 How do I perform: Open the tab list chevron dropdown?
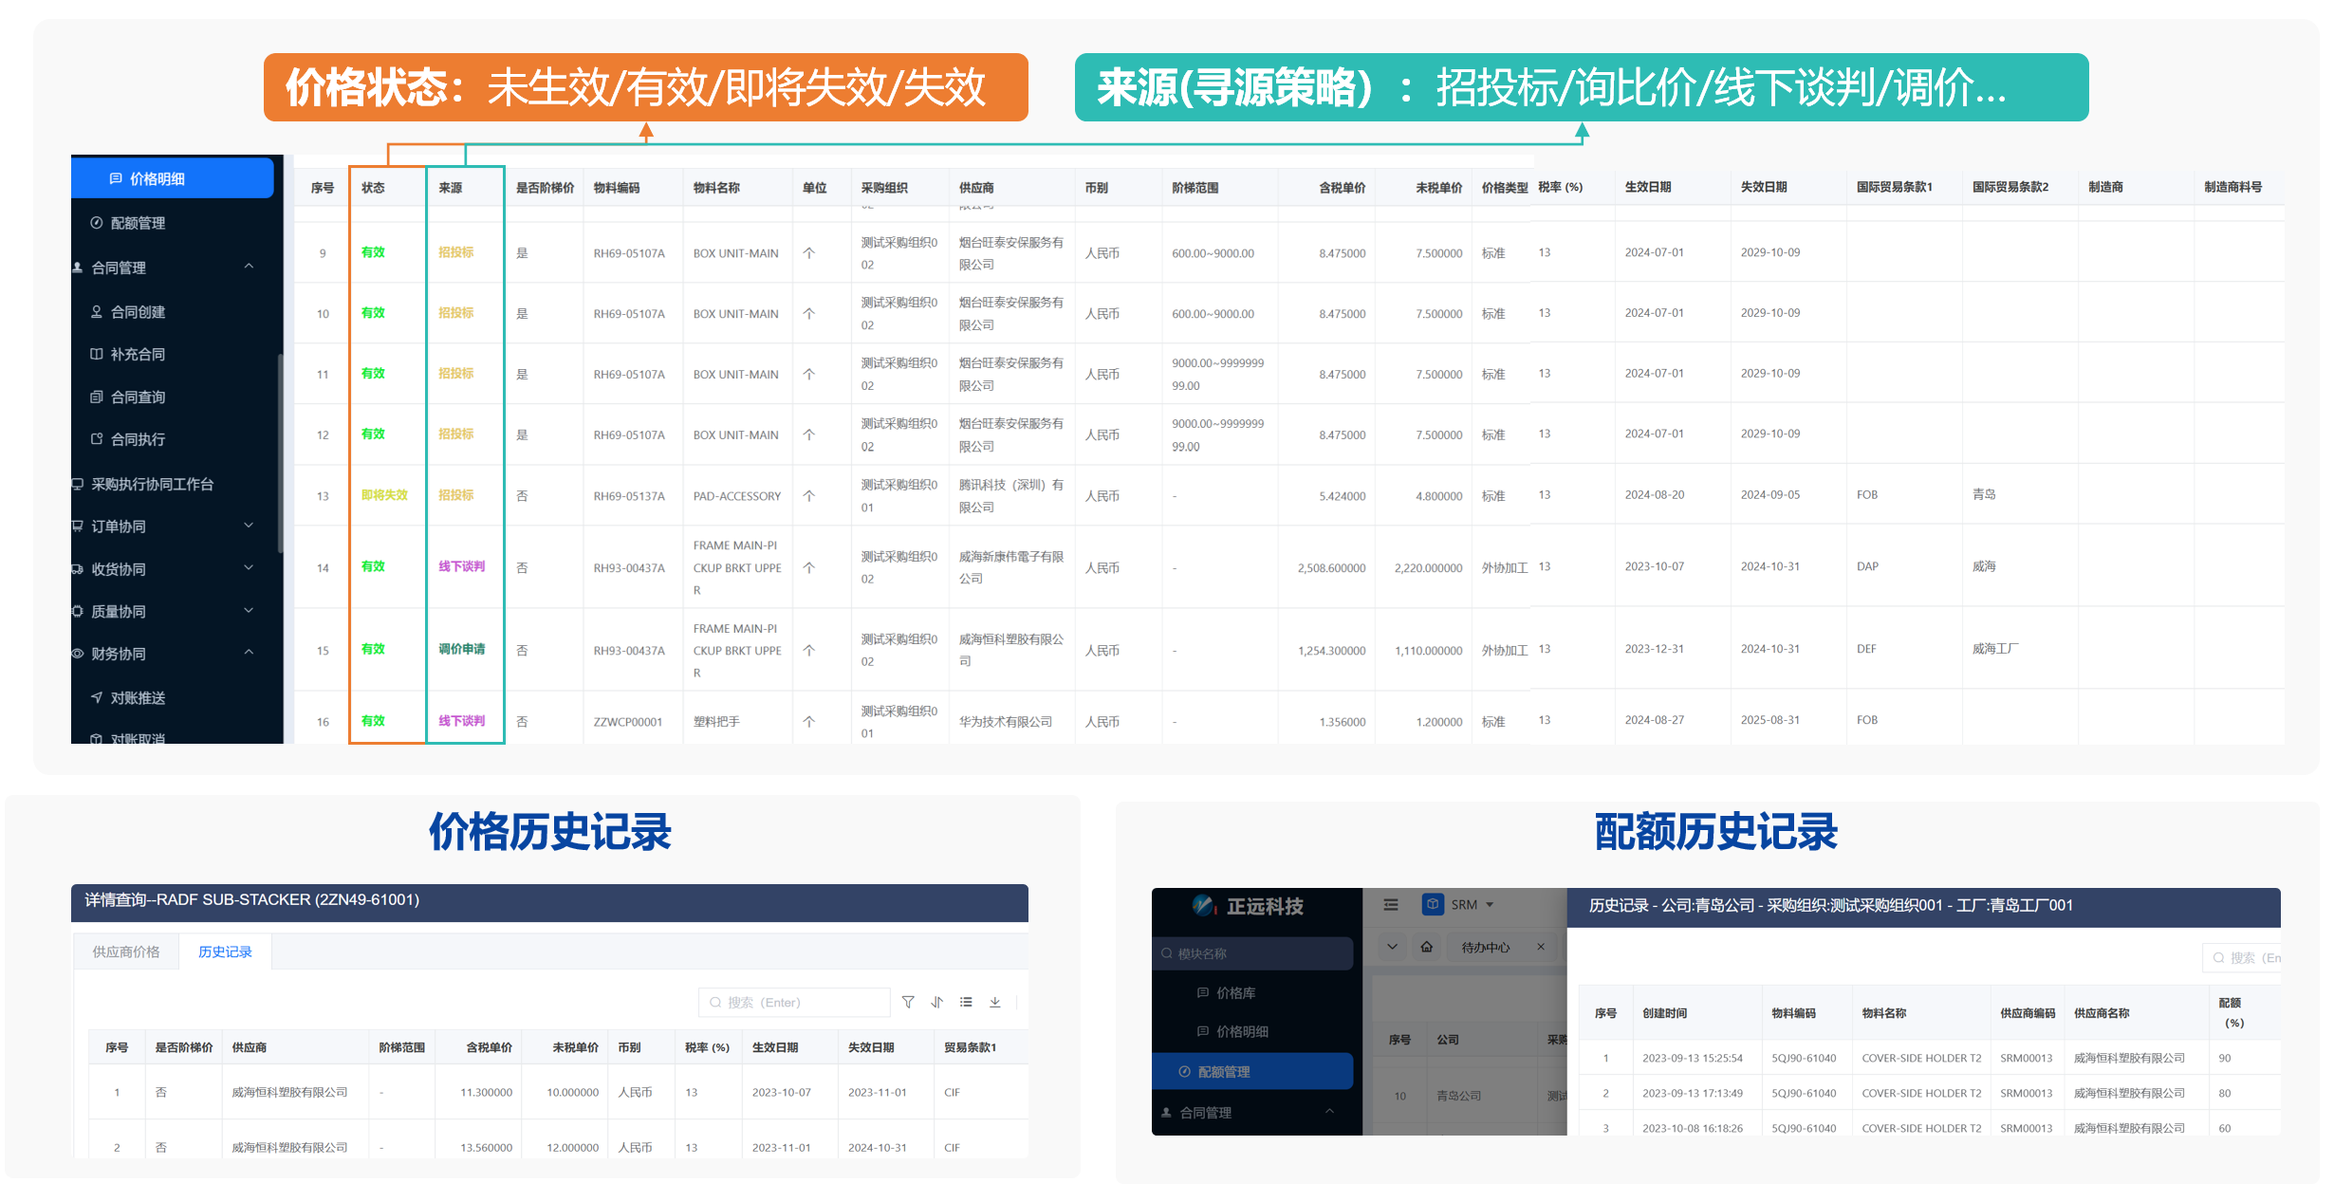1392,947
